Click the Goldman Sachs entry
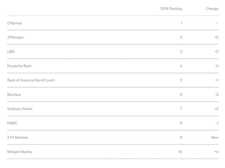This screenshot has width=225, height=168. coord(20,109)
